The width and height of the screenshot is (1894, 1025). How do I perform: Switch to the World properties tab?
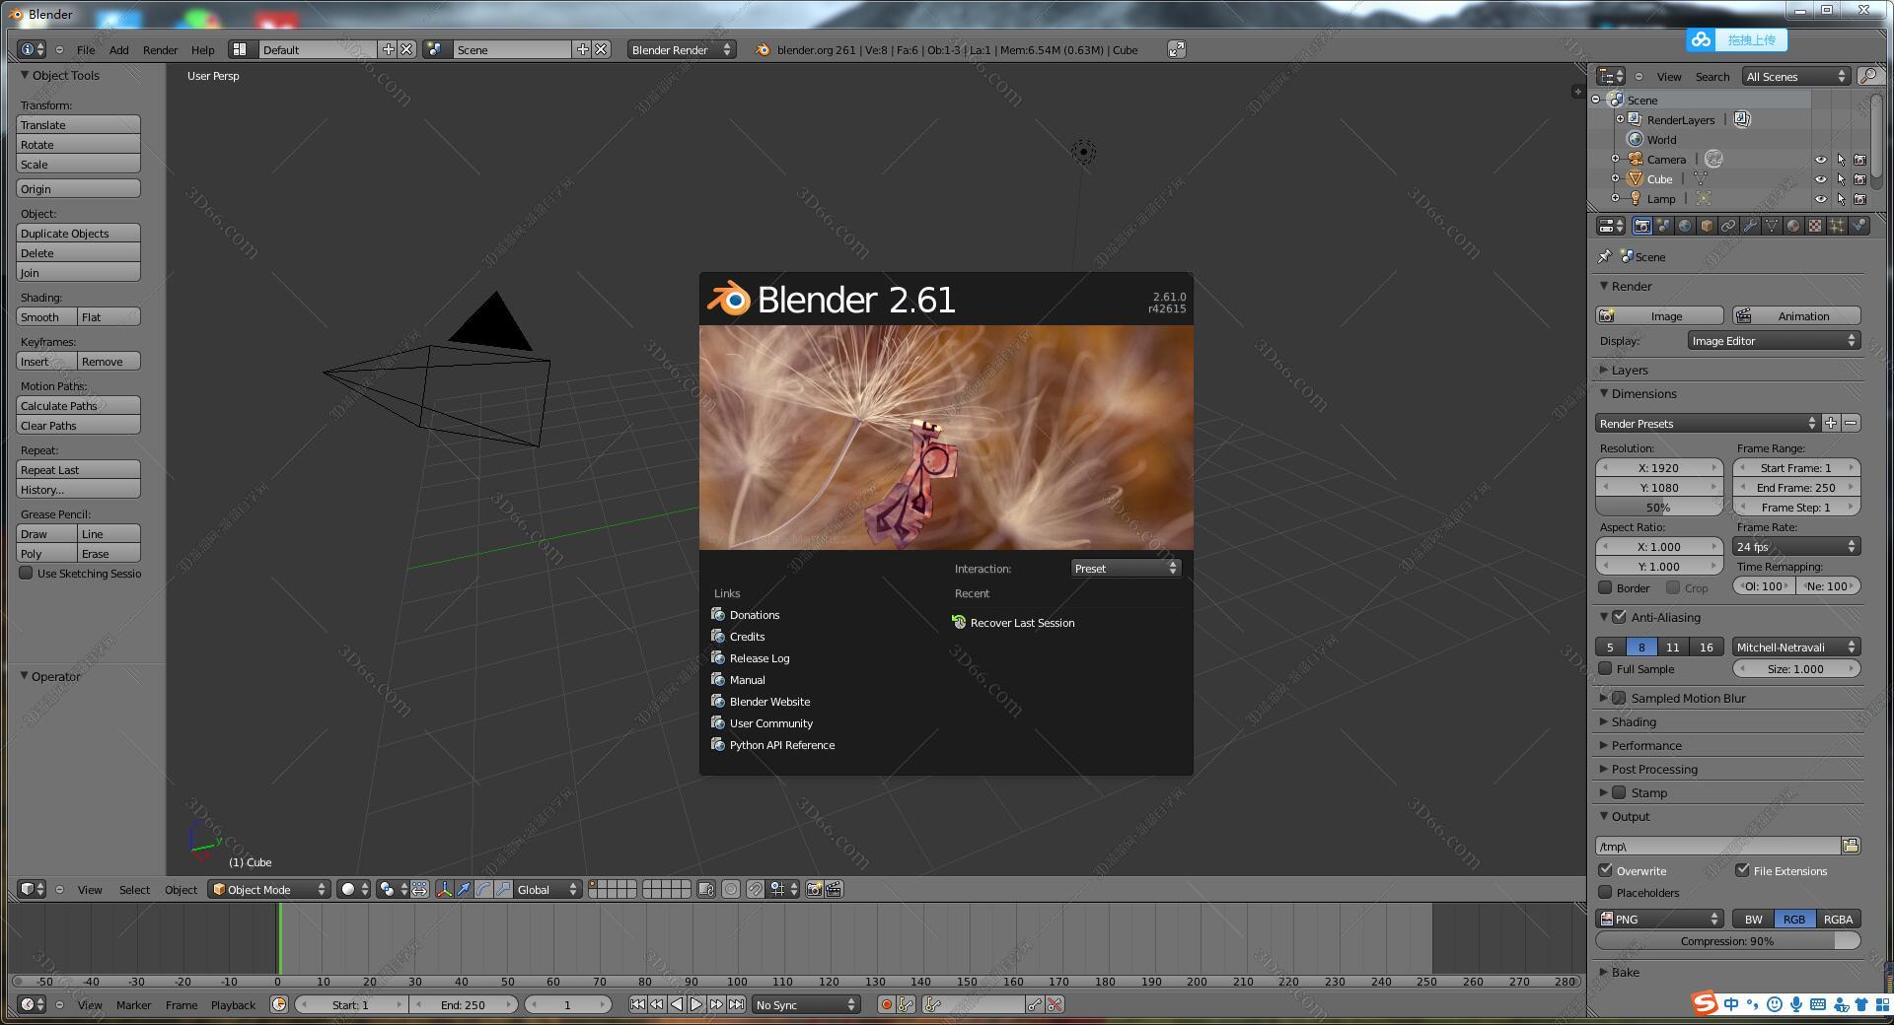coord(1685,226)
